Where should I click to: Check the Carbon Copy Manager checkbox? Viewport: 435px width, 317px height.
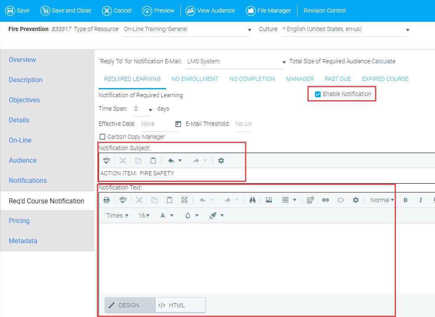coord(102,137)
